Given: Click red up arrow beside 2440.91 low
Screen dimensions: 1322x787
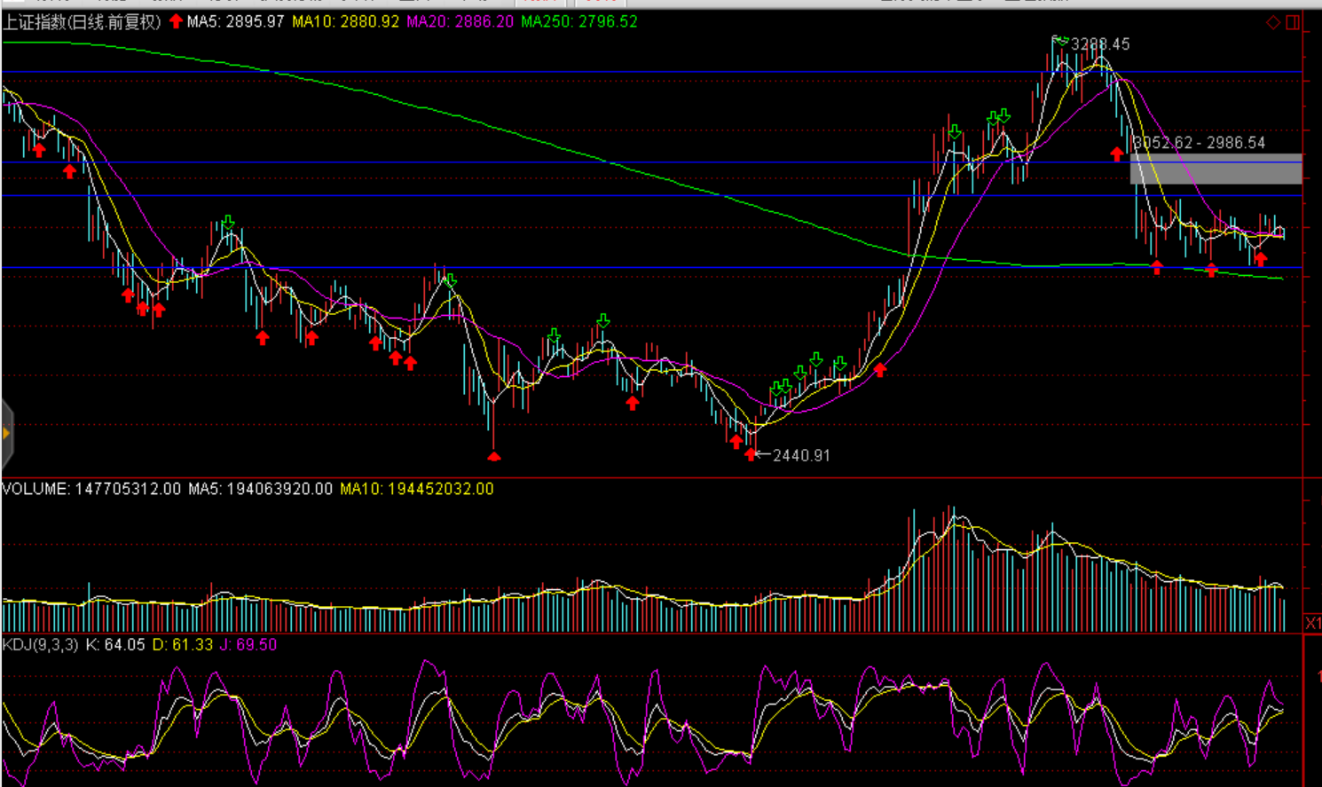Looking at the screenshot, I should tap(751, 454).
